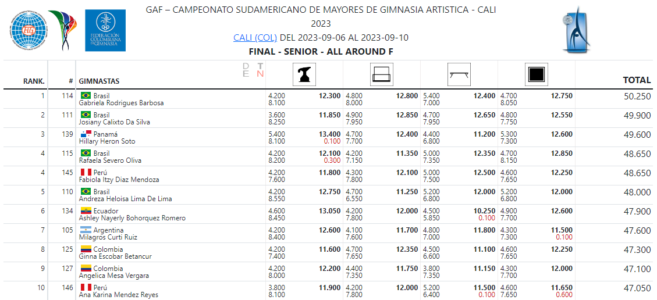This screenshot has height=300, width=657.
Task: Click the Ecuador flag in Ashley Bohorquez's row
Action: point(86,210)
